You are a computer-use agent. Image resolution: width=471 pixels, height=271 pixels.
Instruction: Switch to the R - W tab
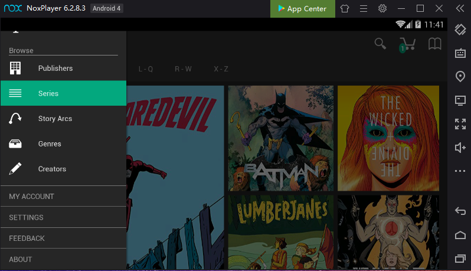[x=183, y=69]
